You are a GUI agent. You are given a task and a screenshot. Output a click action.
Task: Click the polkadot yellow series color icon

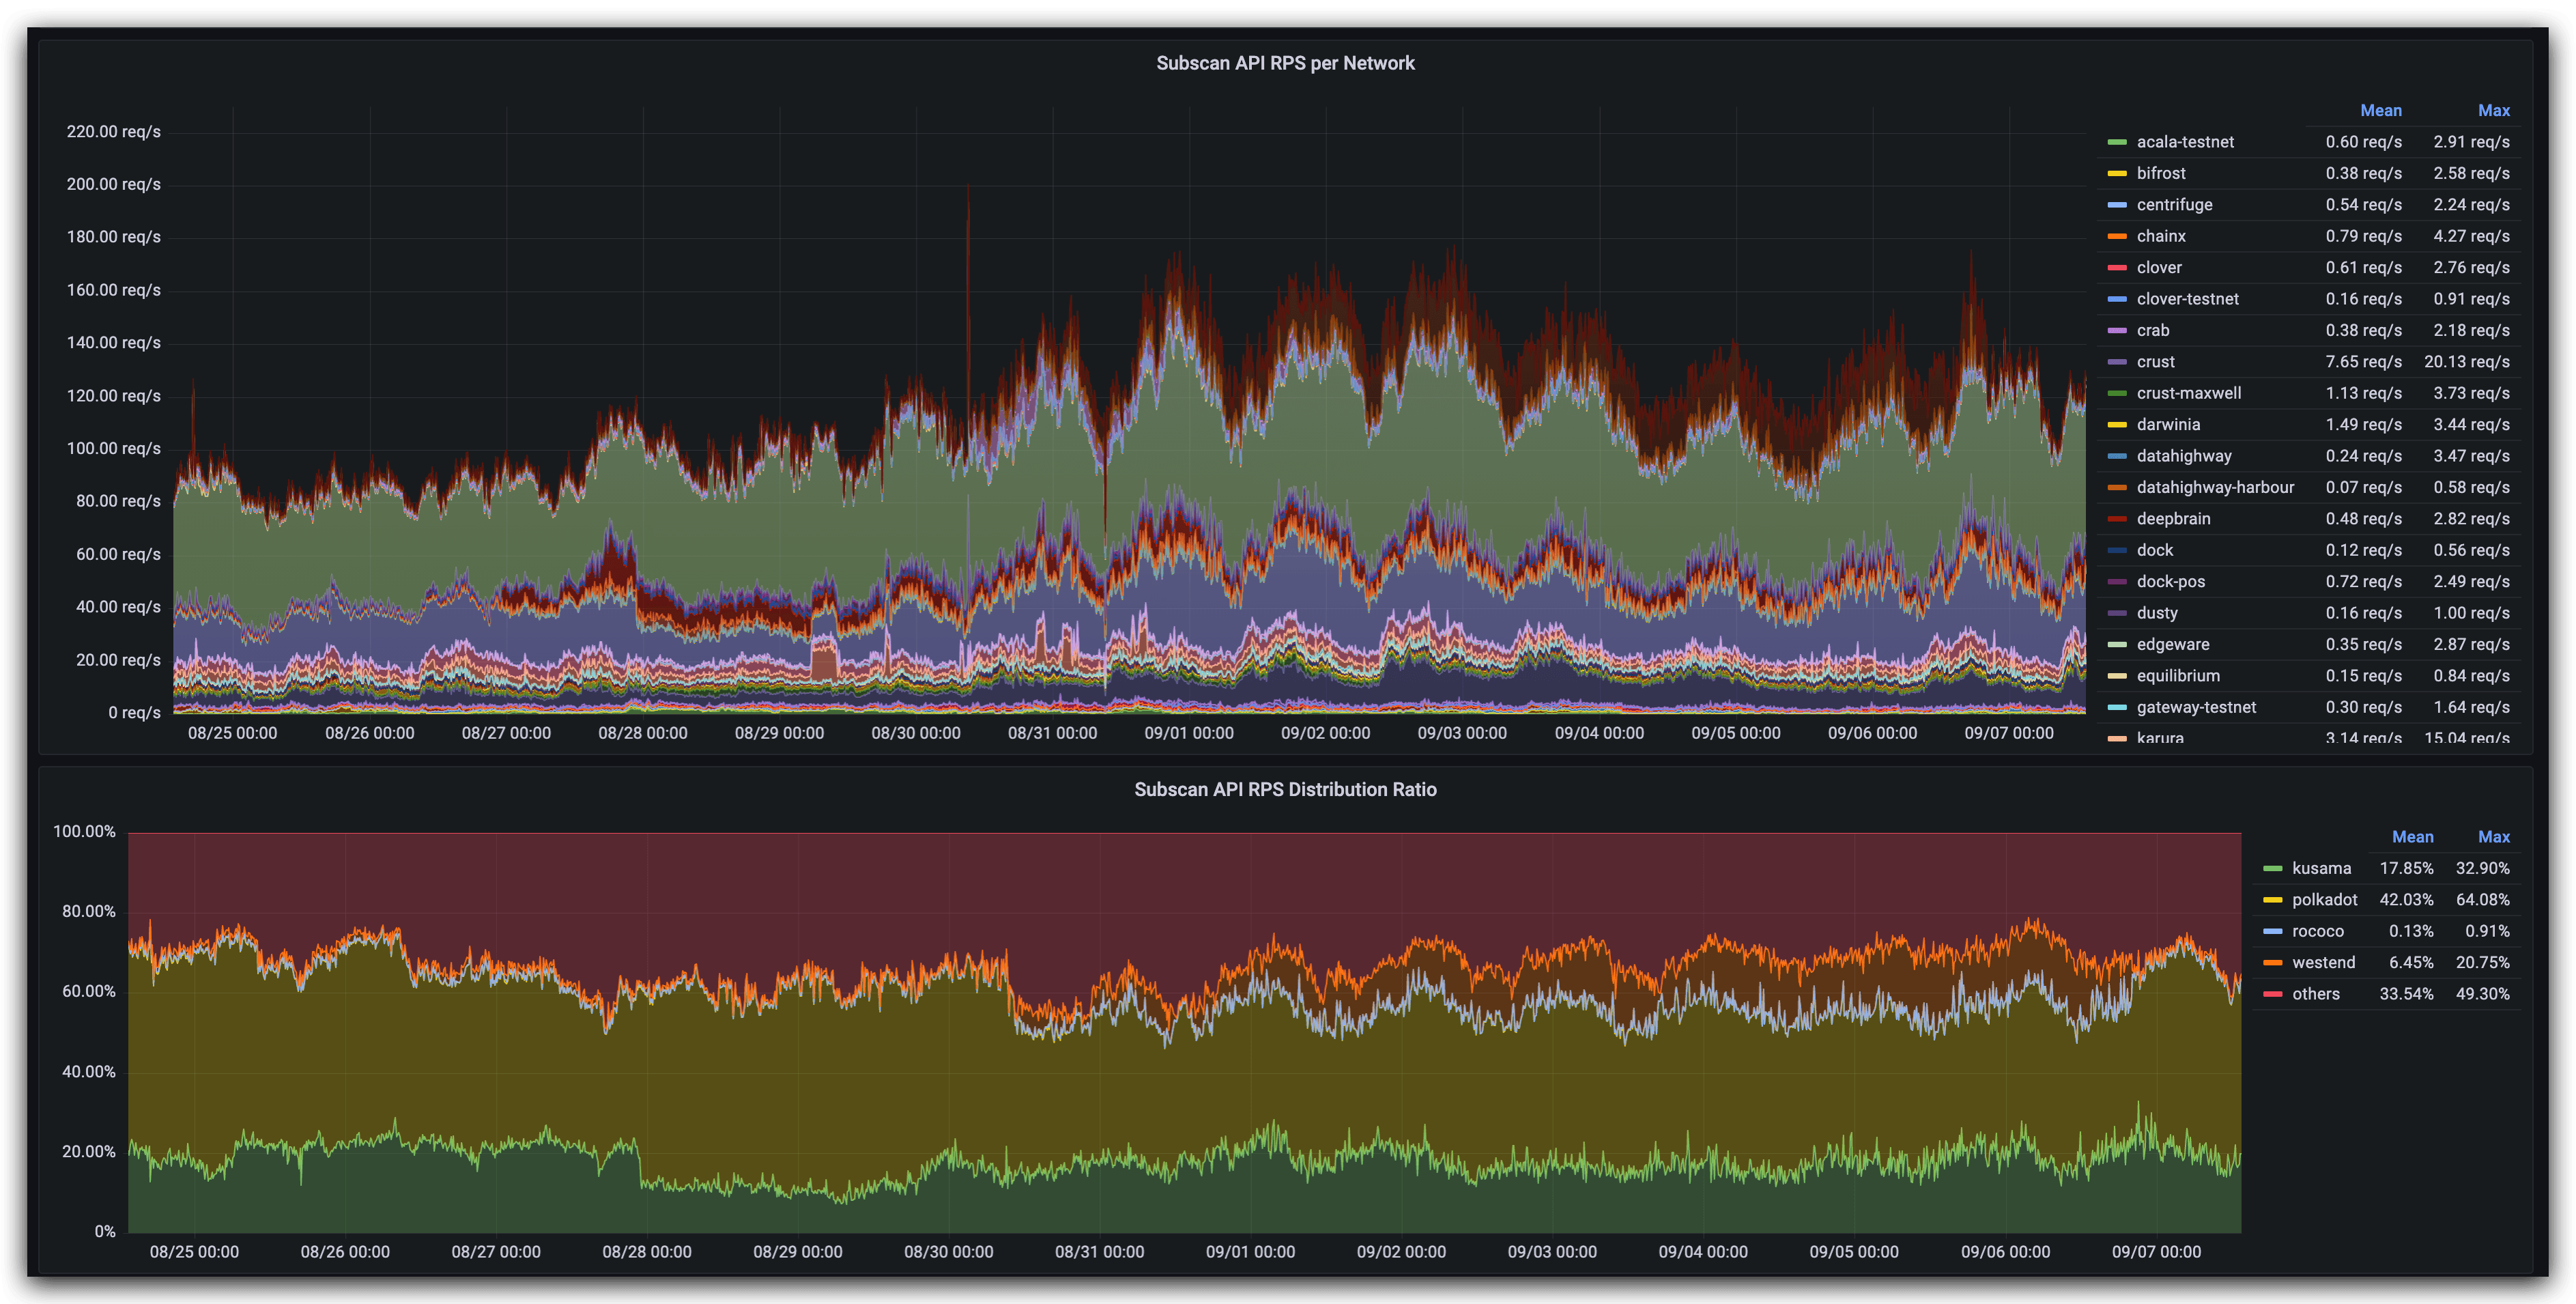(x=2272, y=900)
